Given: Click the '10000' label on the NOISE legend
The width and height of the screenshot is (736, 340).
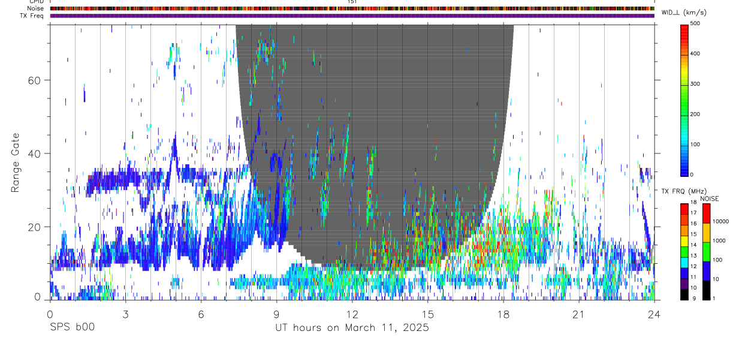Looking at the screenshot, I should pos(721,221).
